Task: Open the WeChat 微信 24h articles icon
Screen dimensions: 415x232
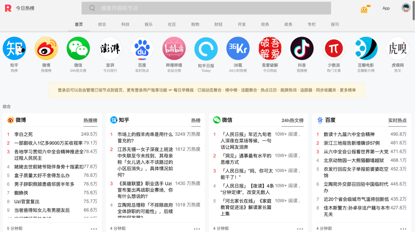Action: (x=78, y=48)
